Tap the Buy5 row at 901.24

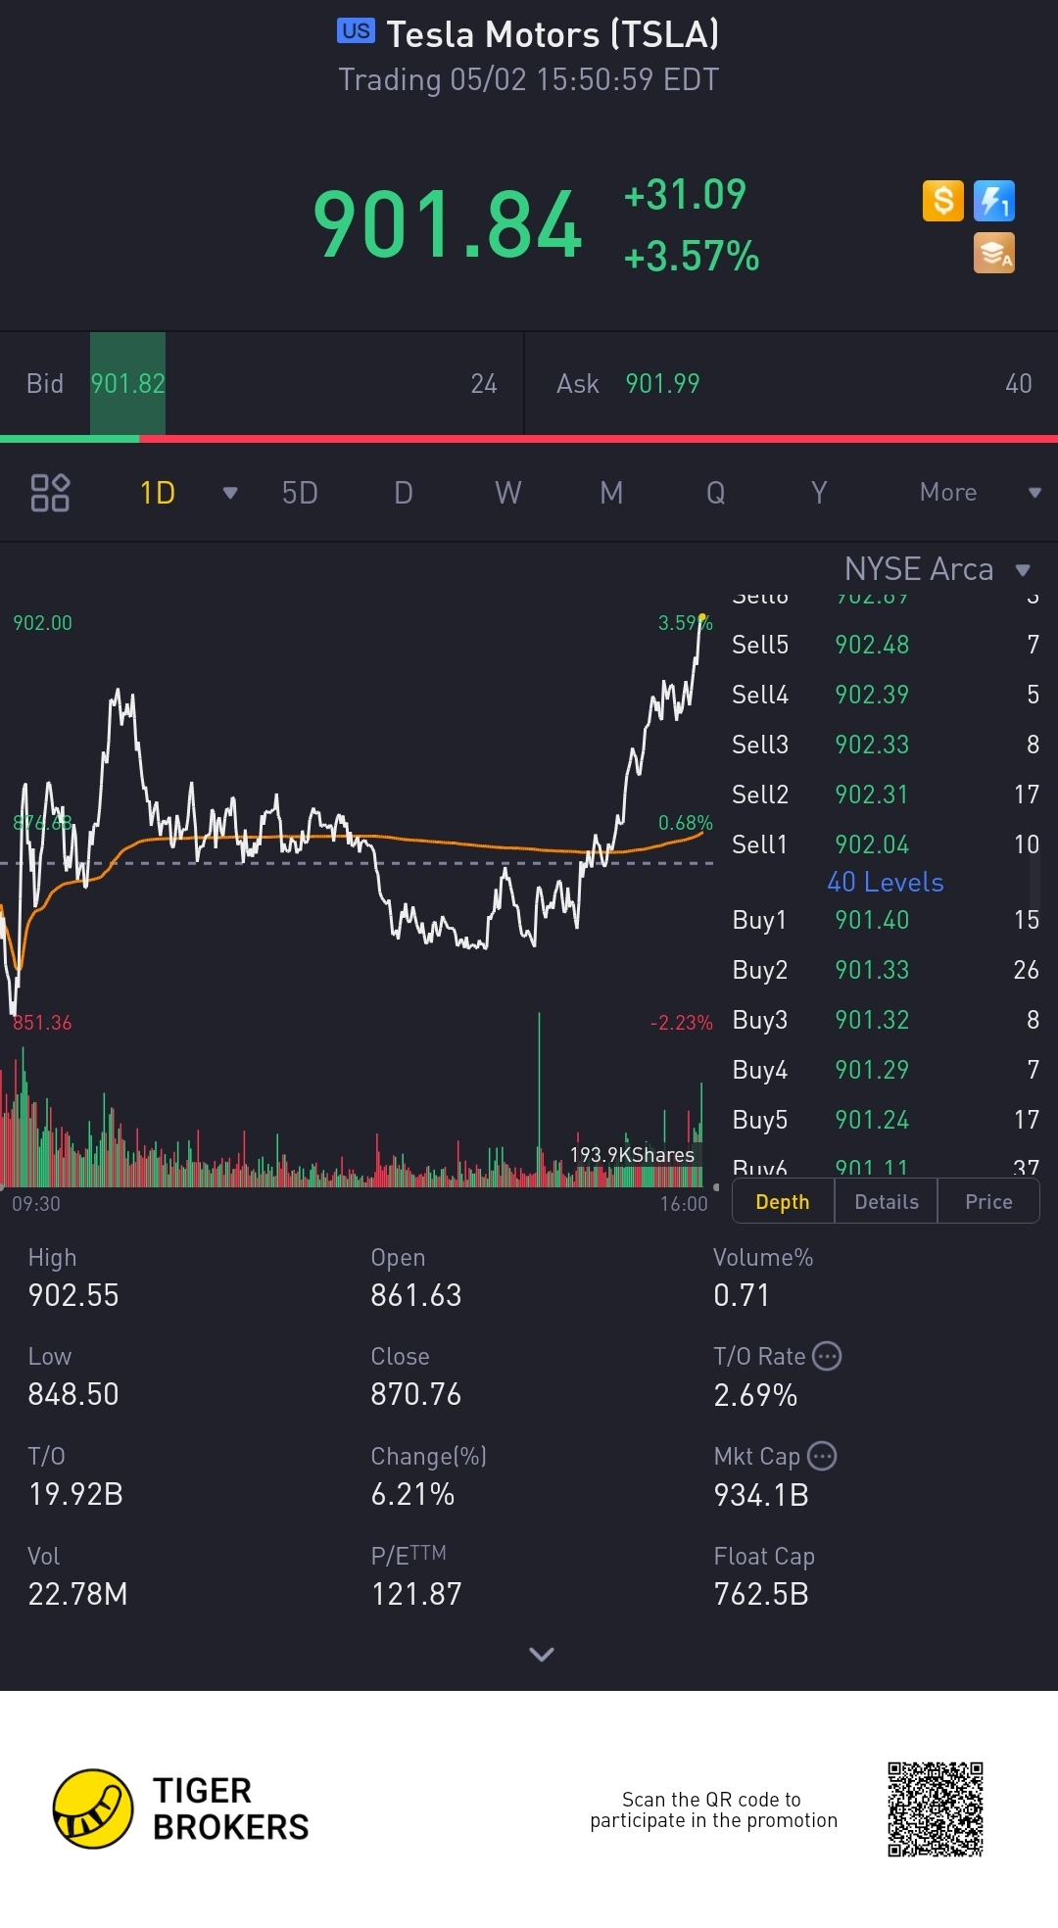(886, 1120)
